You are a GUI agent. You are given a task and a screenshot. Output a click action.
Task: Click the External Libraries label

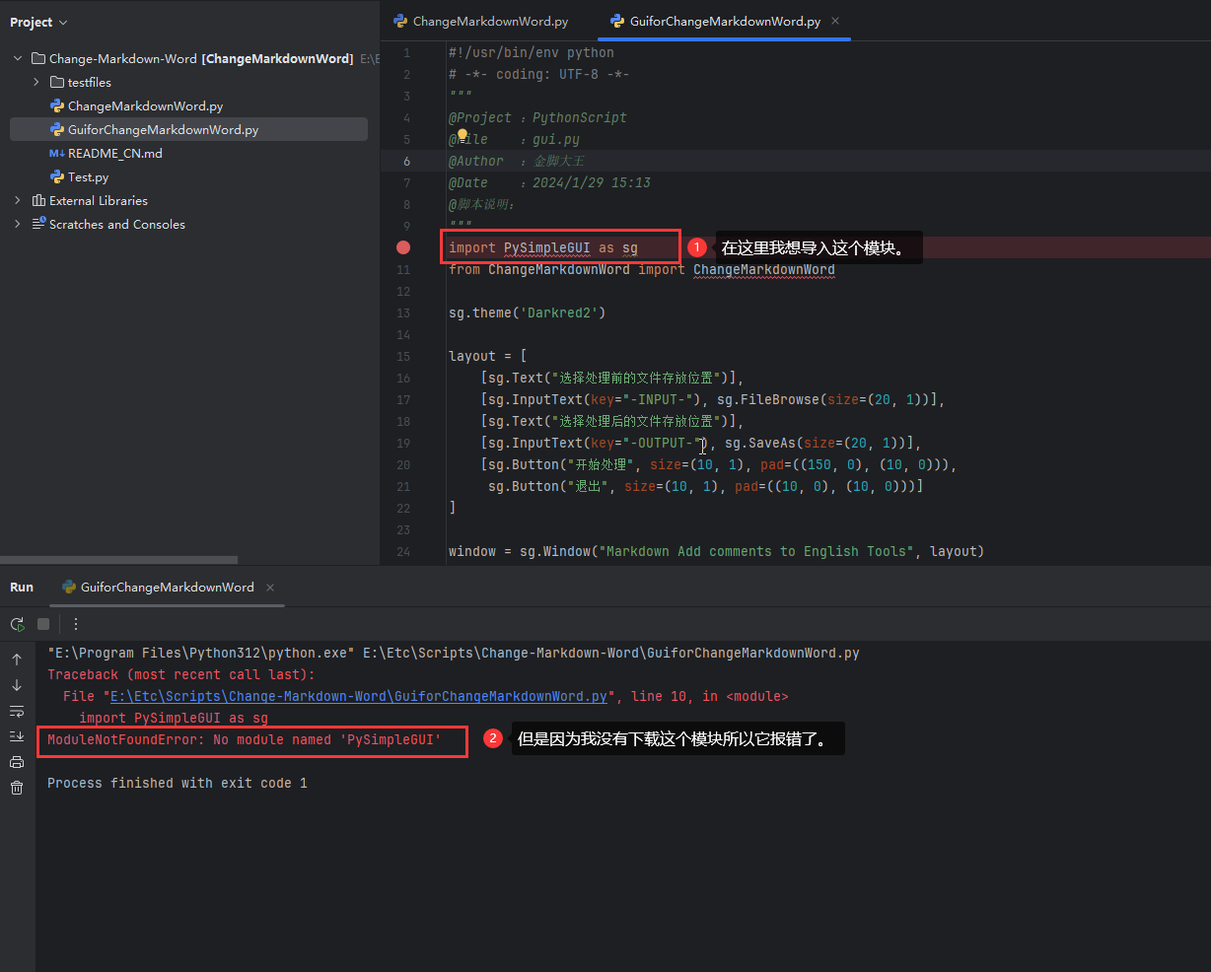pyautogui.click(x=99, y=200)
